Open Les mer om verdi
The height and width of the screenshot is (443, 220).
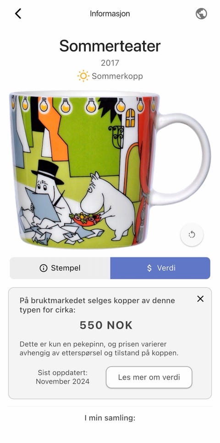[x=149, y=377]
